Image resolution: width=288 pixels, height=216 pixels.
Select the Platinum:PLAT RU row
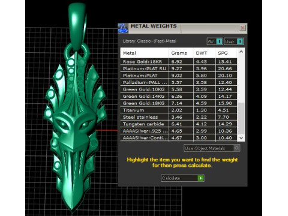179,68
